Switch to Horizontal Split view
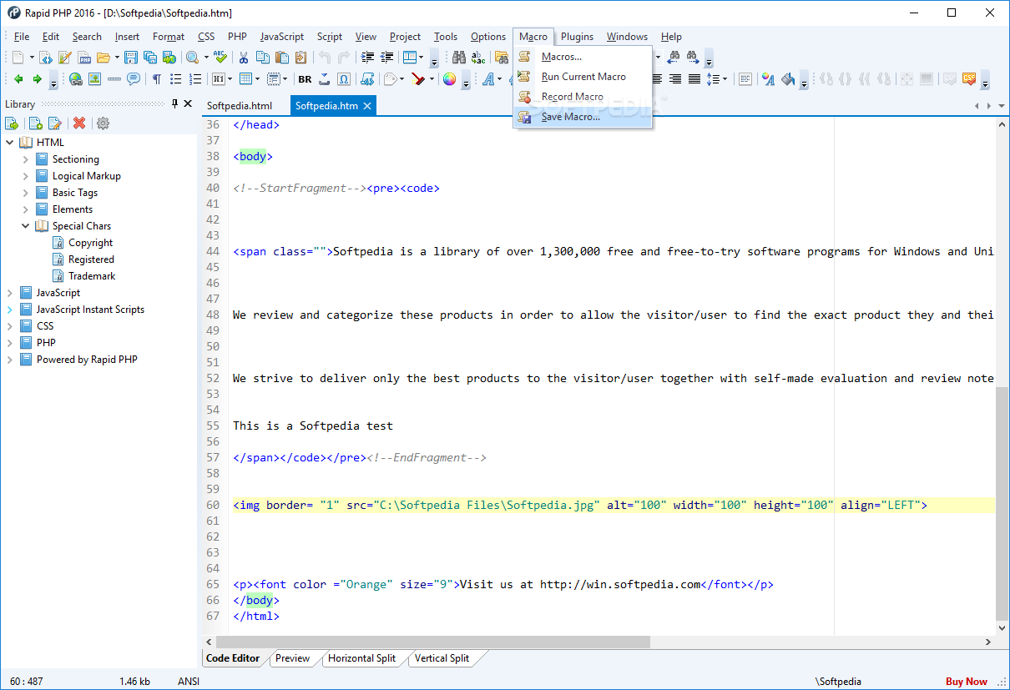 (361, 658)
